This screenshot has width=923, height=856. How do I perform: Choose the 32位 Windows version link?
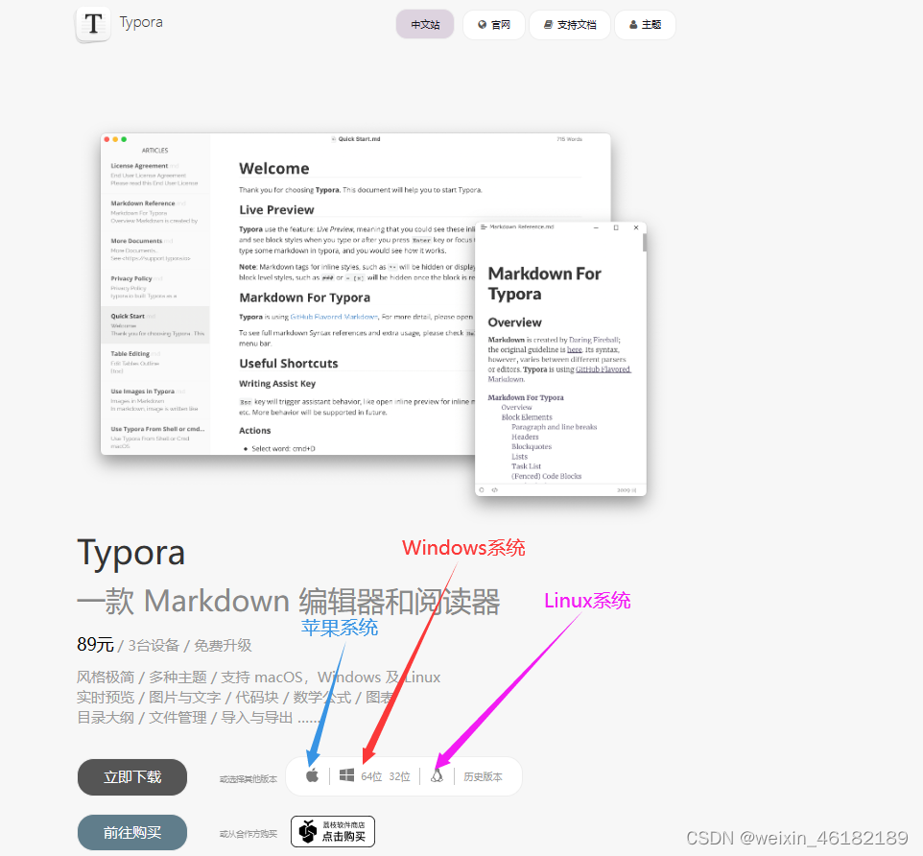click(400, 776)
